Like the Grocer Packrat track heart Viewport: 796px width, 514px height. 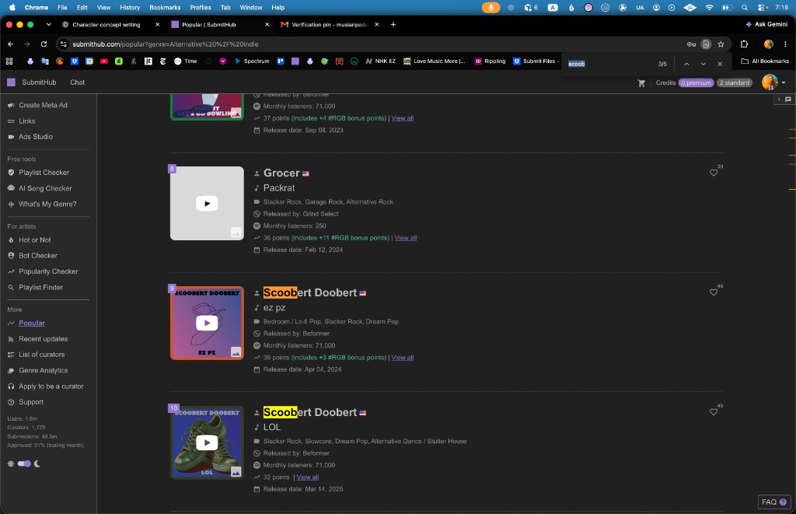point(714,173)
